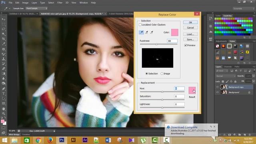Select the Crop tool
The image size is (256, 144).
(x=4, y=39)
